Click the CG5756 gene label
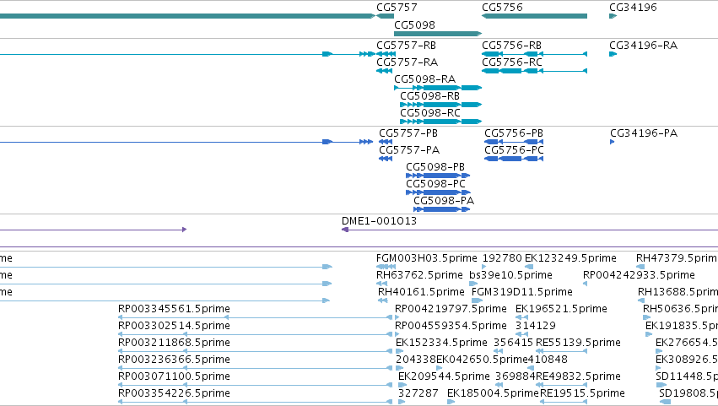 pos(502,8)
